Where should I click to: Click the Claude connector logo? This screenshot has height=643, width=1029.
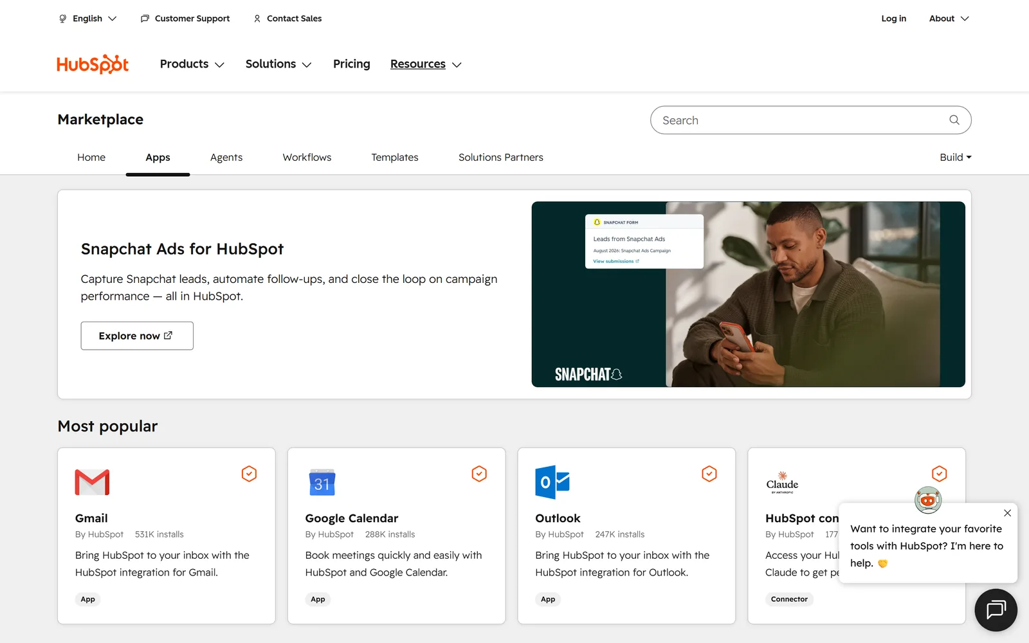coord(782,482)
